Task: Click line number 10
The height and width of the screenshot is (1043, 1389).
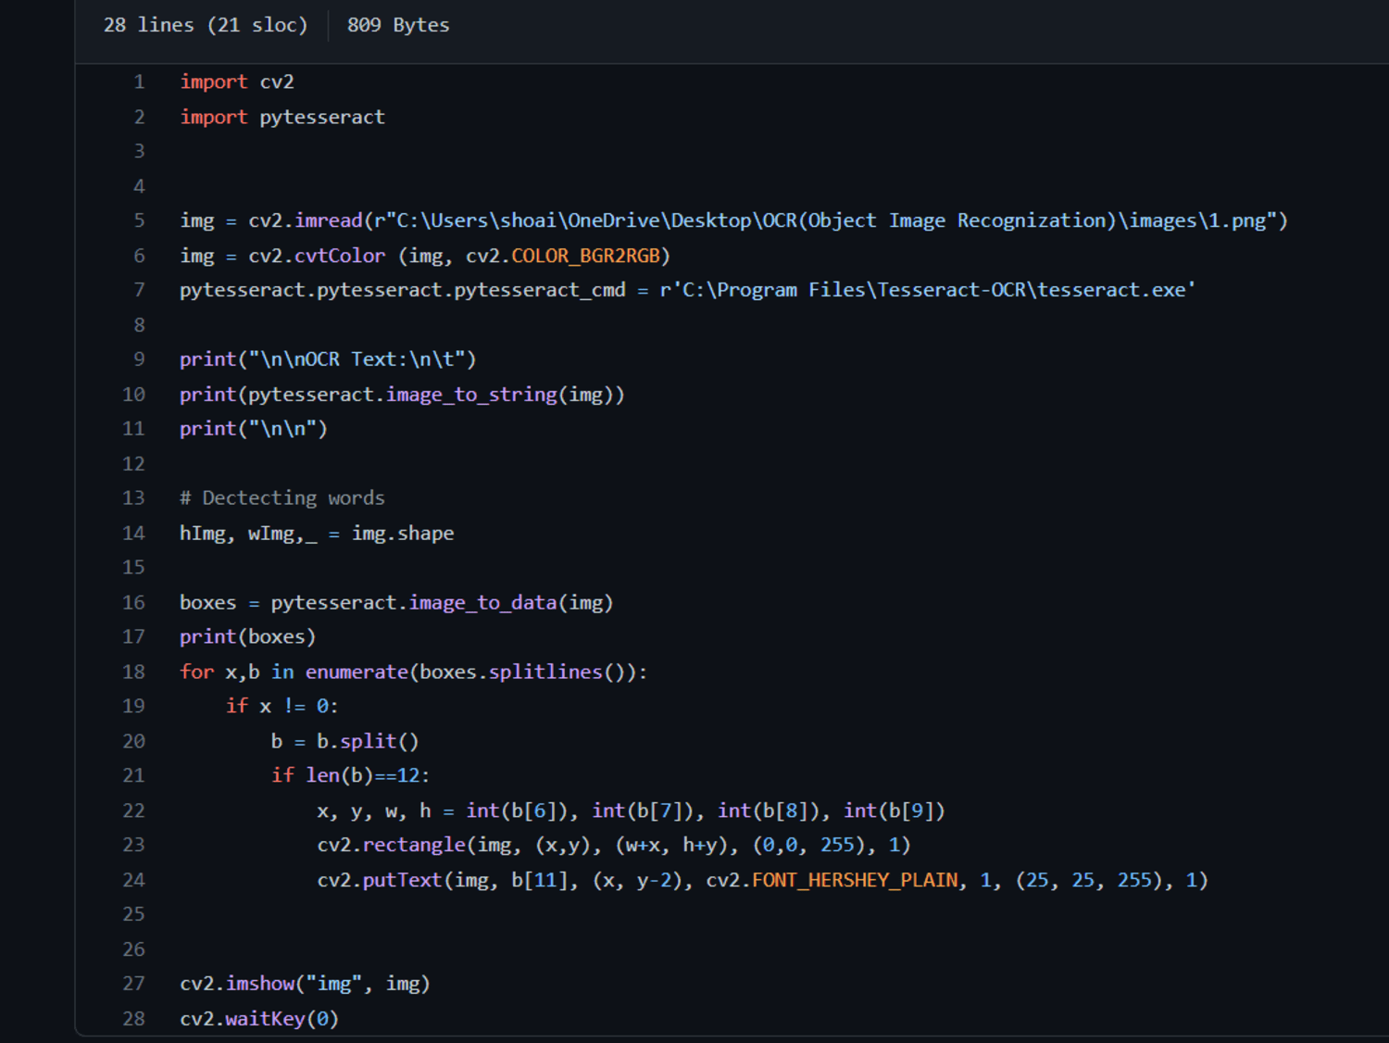Action: pos(133,395)
